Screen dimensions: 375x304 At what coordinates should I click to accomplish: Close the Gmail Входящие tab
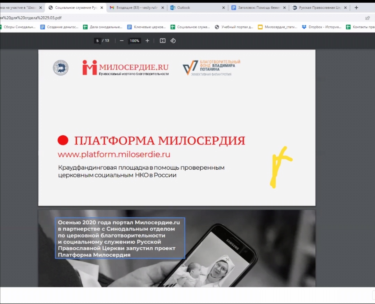(163, 8)
